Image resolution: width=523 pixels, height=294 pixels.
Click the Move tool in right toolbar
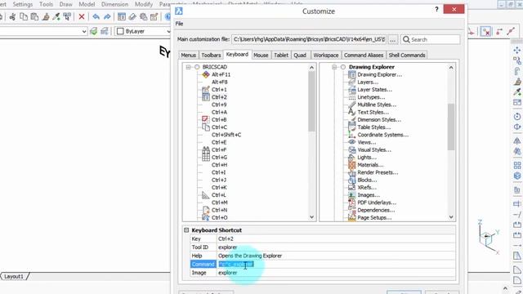(x=517, y=51)
